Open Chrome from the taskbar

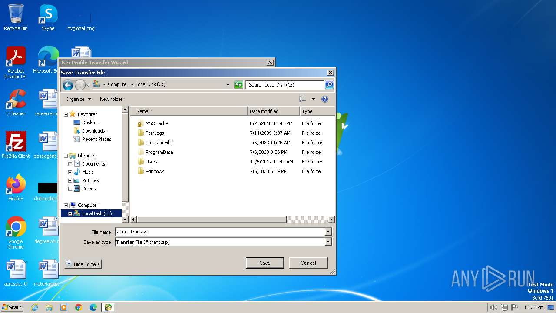(79, 307)
